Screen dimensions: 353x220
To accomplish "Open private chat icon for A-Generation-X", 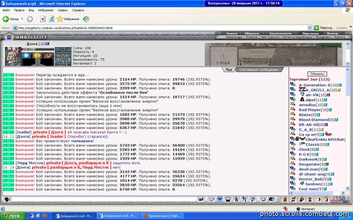I will pos(293,84).
